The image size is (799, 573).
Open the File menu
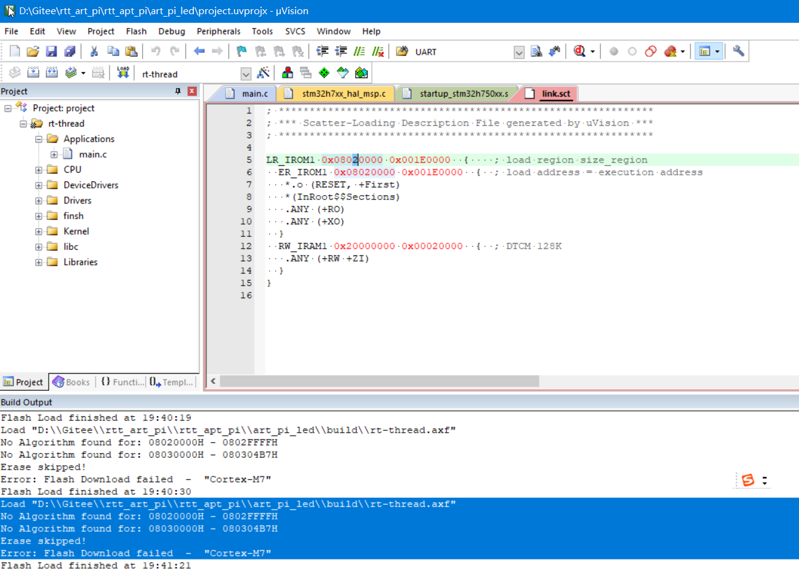click(x=11, y=31)
